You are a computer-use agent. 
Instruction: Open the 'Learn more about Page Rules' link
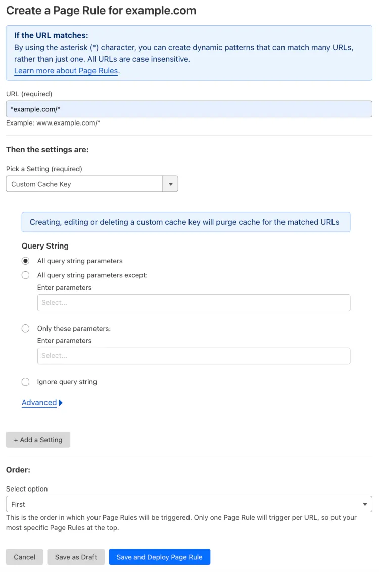pos(66,71)
